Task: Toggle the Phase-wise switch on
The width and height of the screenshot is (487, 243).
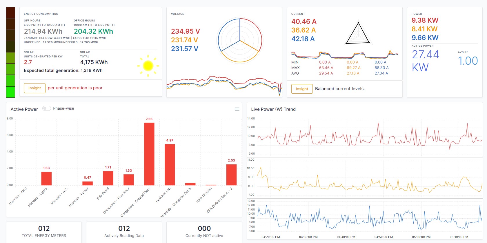Action: pos(46,108)
